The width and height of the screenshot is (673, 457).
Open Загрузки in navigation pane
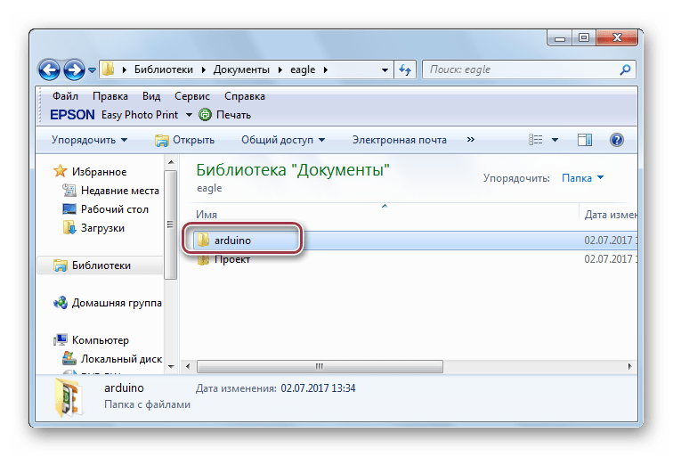pos(102,228)
